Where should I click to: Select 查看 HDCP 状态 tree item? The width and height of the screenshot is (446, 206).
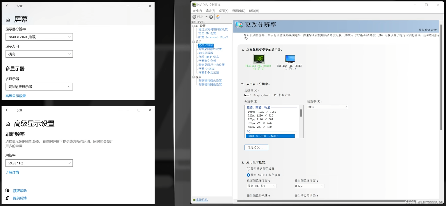coord(209,57)
